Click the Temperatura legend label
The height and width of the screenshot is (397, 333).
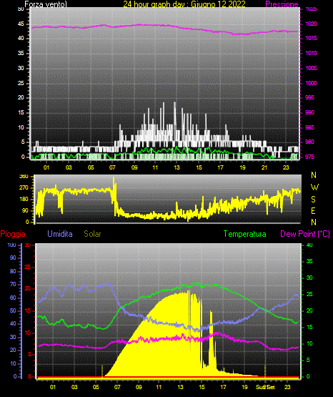245,234
